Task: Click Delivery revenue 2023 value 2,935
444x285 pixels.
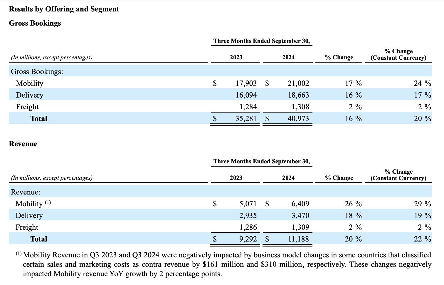Action: click(248, 216)
